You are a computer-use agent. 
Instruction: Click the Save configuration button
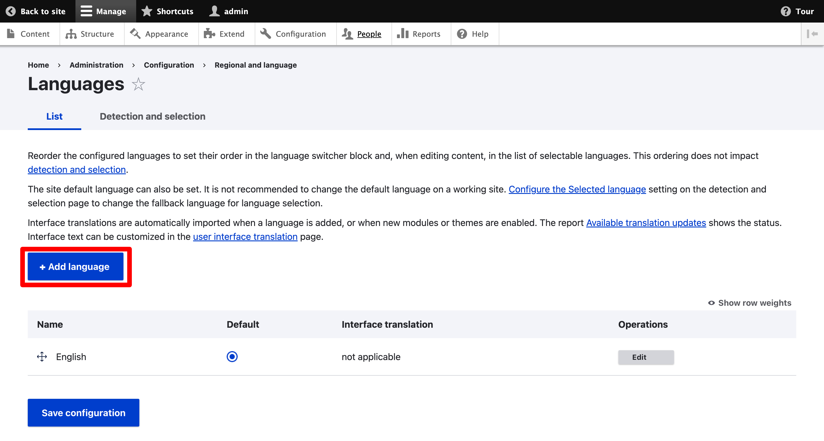84,413
